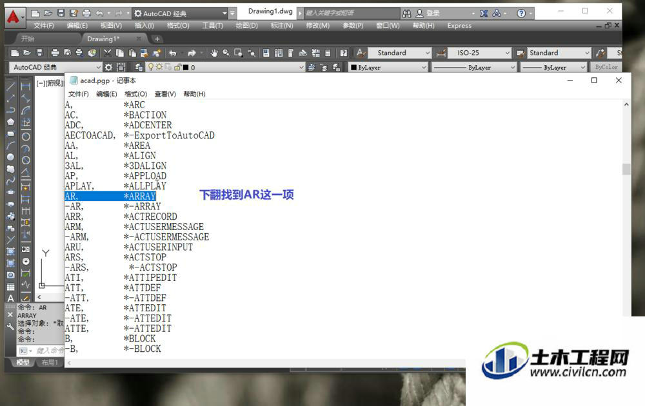Expand the layer 0 dropdown list
This screenshot has height=406, width=645.
pos(301,68)
